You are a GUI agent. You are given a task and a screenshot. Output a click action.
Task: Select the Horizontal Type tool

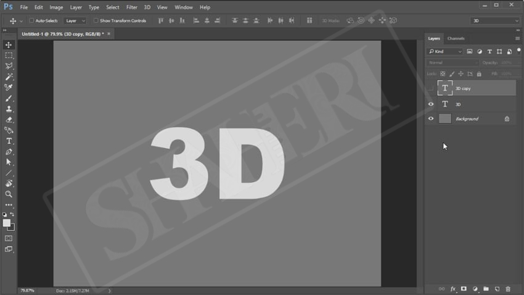click(9, 141)
